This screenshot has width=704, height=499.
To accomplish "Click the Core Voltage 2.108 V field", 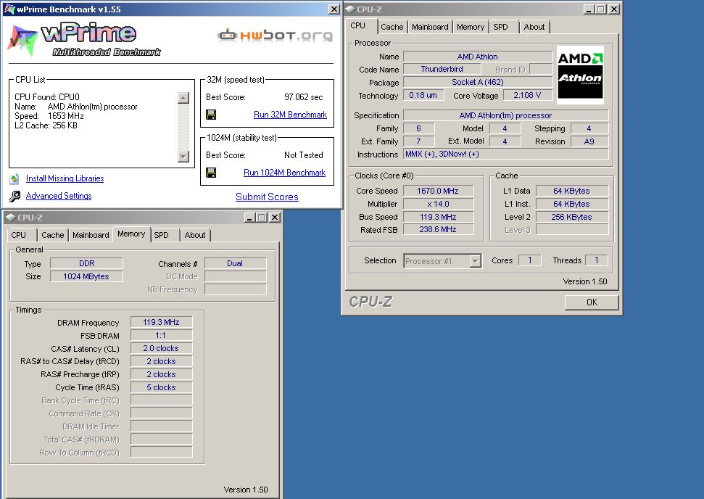I will point(527,95).
